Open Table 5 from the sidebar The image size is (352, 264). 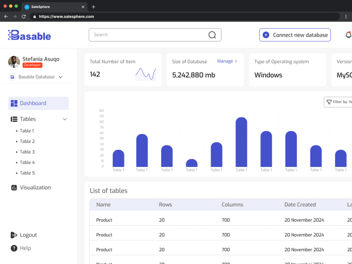pos(27,173)
